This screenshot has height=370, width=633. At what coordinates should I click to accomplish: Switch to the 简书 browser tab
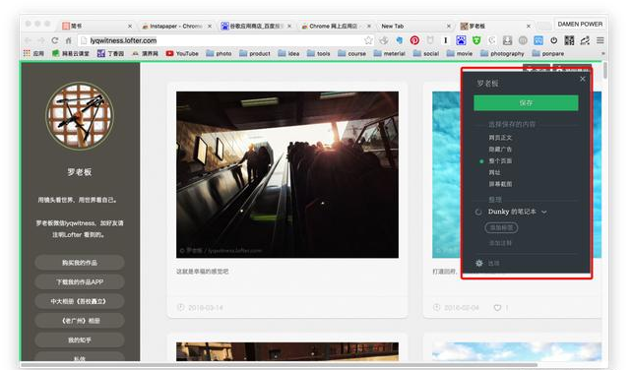[97, 26]
